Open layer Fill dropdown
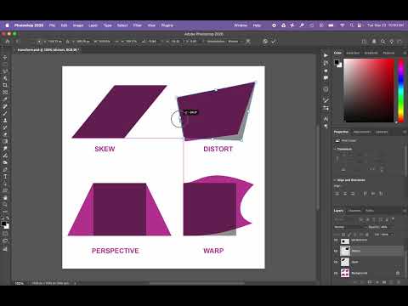408x306 pixels. 392,235
